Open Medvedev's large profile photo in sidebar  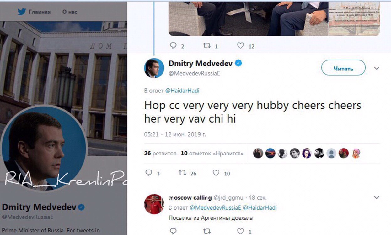pos(44,148)
